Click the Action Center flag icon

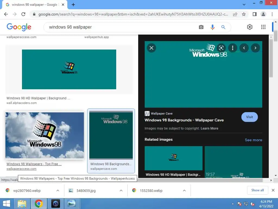(x=239, y=204)
